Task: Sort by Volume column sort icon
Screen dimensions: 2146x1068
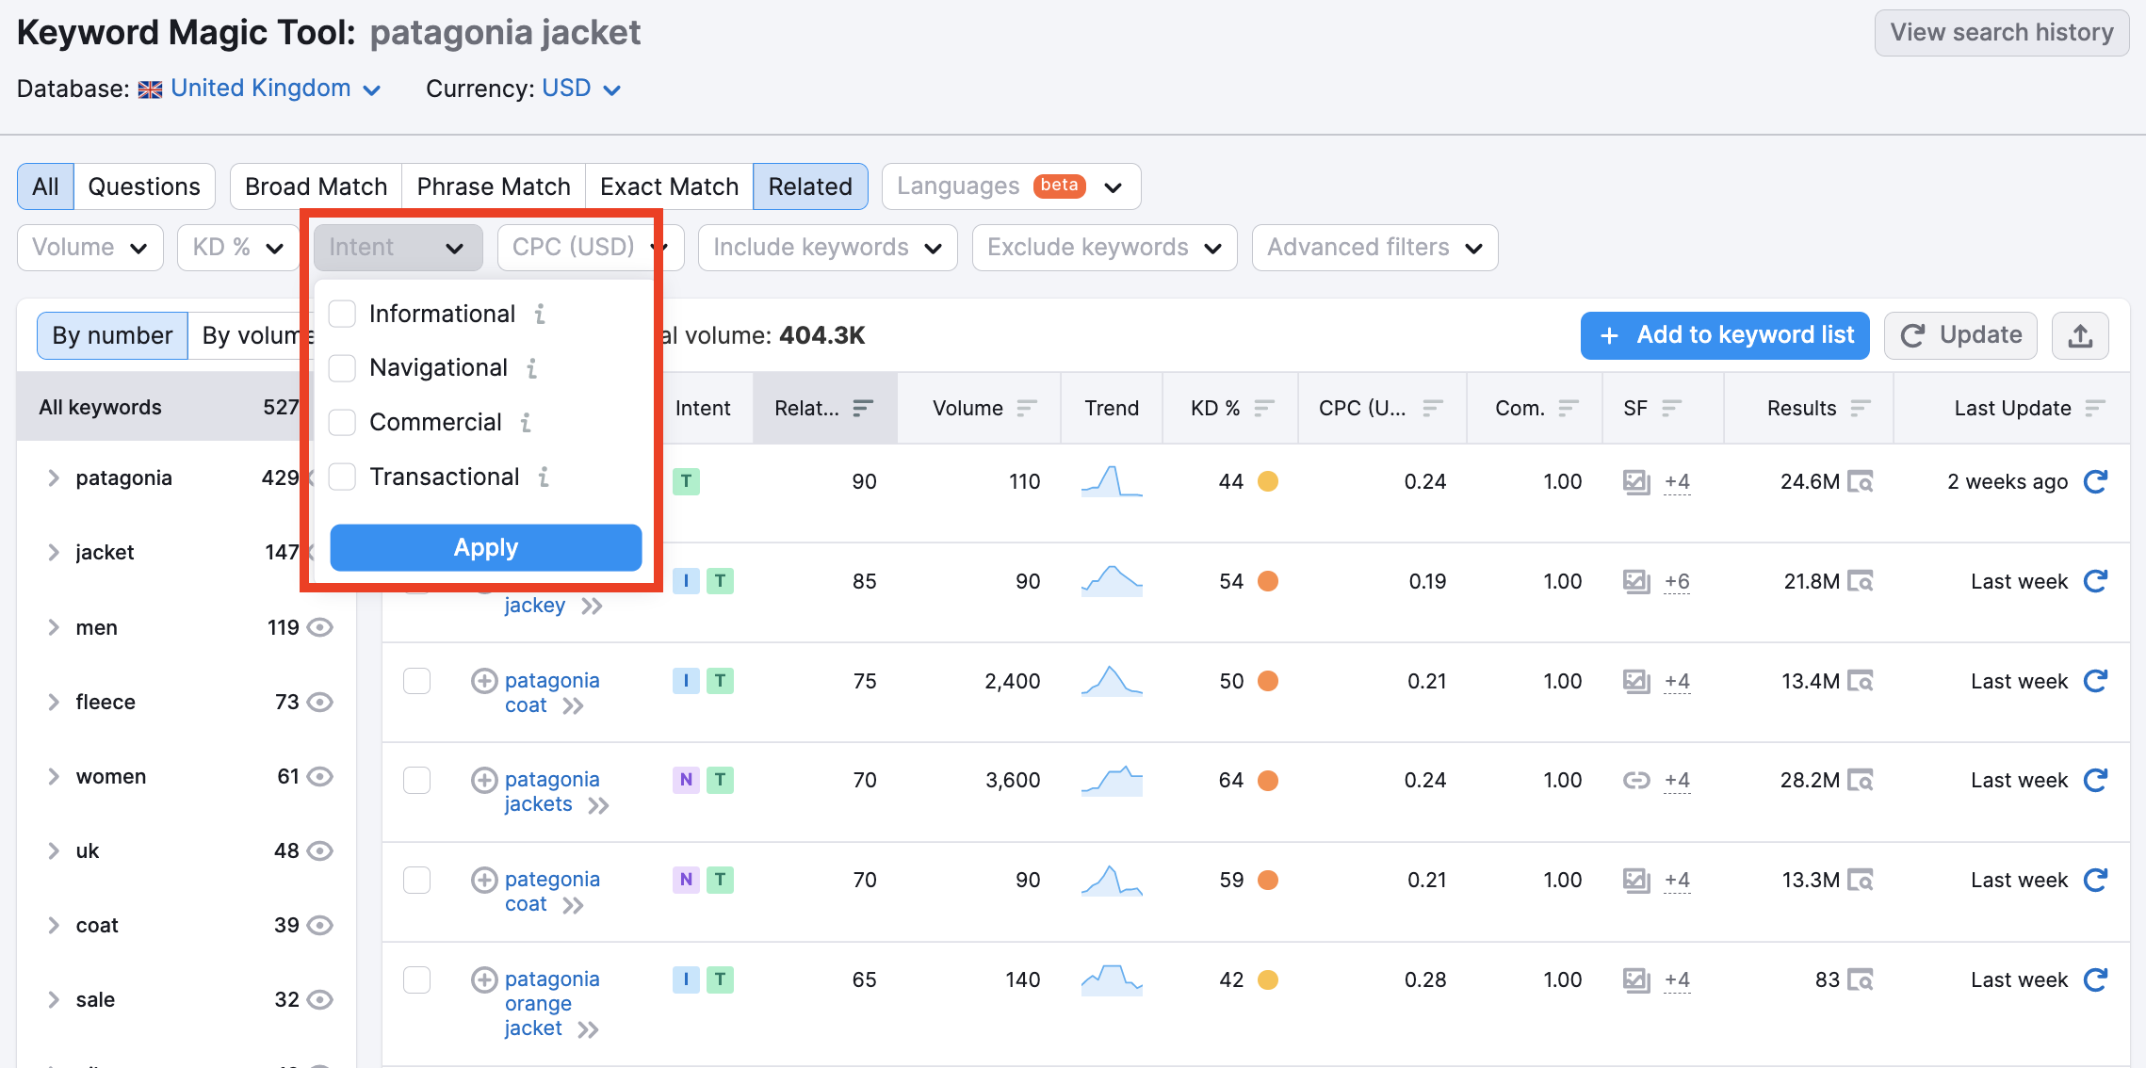Action: pos(1027,408)
